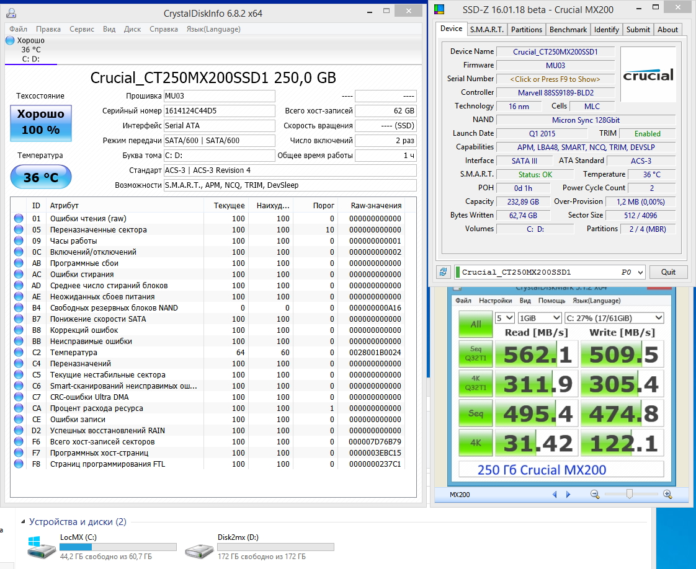Click status orb of attribute F8 row
The height and width of the screenshot is (569, 696).
coord(19,464)
